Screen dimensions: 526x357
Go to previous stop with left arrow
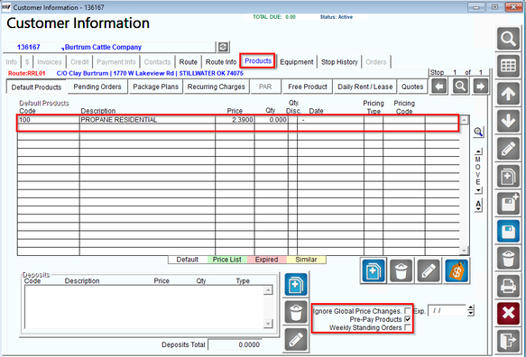tap(439, 87)
